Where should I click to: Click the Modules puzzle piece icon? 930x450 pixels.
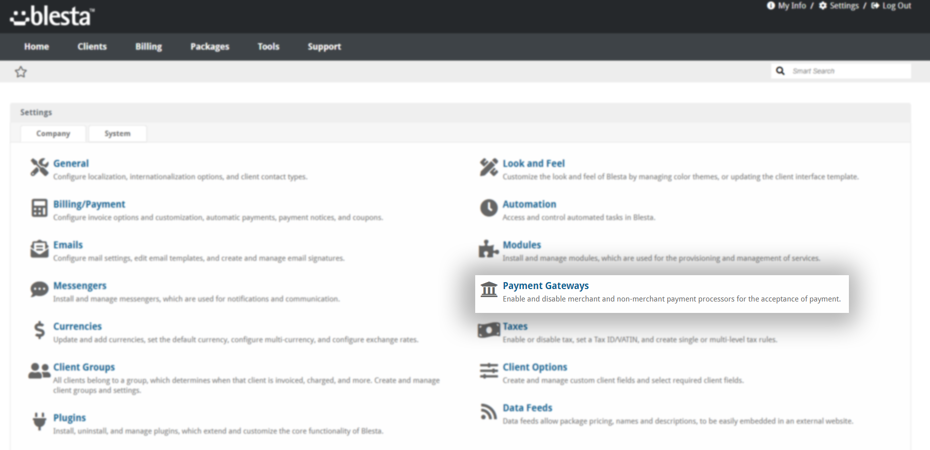tap(488, 249)
